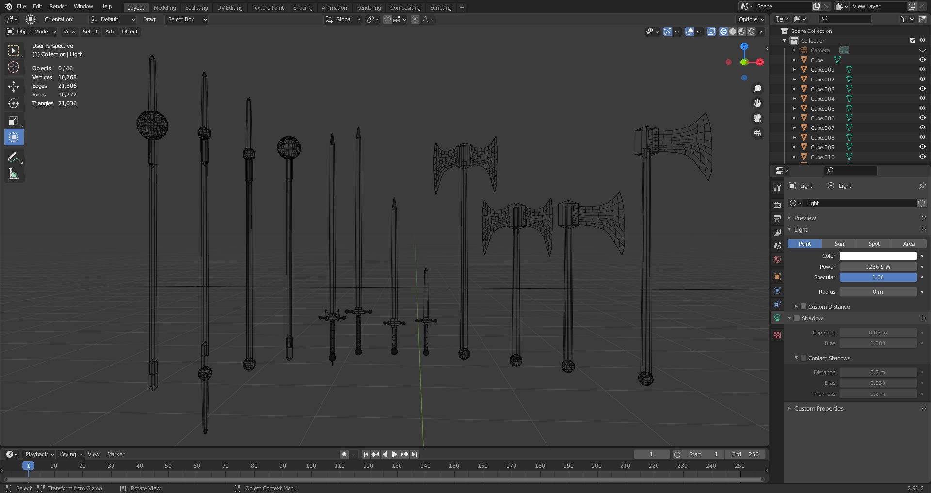Select wireframe viewport shading
The height and width of the screenshot is (493, 931).
coord(723,32)
